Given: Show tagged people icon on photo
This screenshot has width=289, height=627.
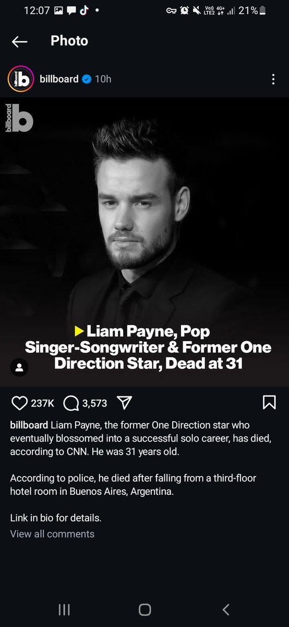Looking at the screenshot, I should point(20,367).
